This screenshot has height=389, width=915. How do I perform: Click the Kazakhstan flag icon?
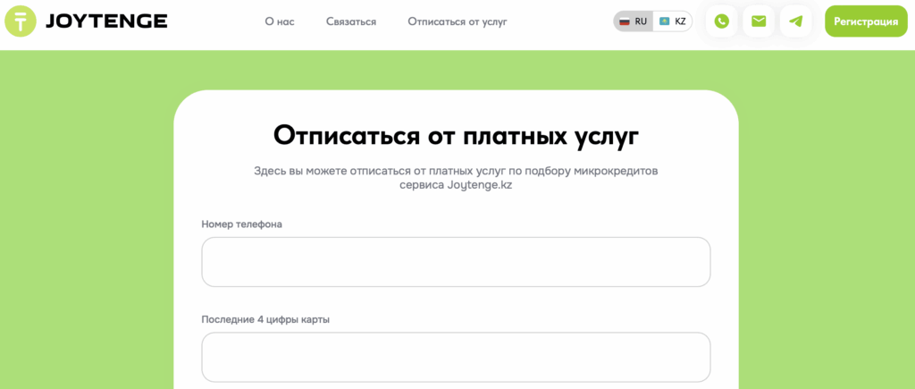(664, 21)
